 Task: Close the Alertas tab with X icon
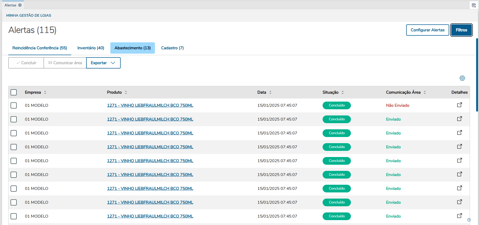coord(20,5)
